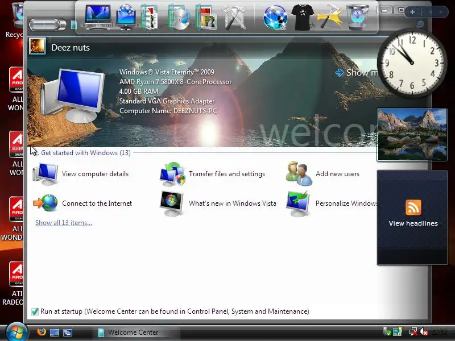Open the recycle bin dock icon
455x341 pixels.
[x=358, y=18]
